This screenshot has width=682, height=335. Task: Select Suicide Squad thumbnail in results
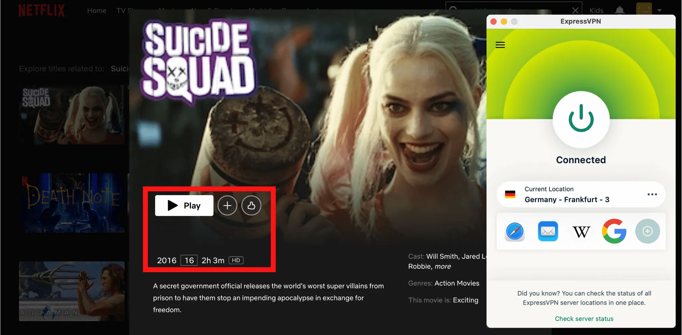(x=72, y=115)
